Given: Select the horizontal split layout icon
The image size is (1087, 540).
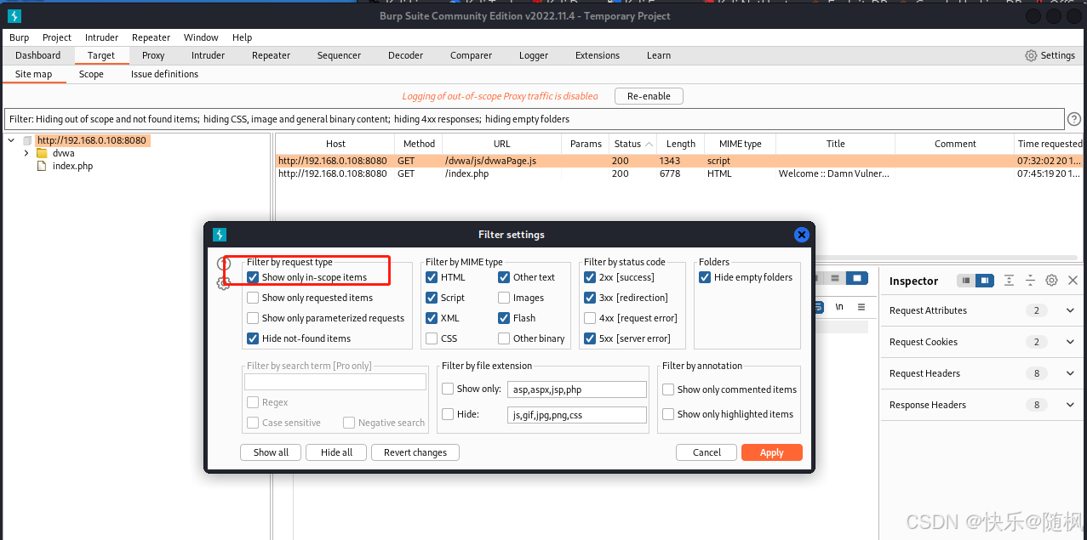Looking at the screenshot, I should pos(836,278).
